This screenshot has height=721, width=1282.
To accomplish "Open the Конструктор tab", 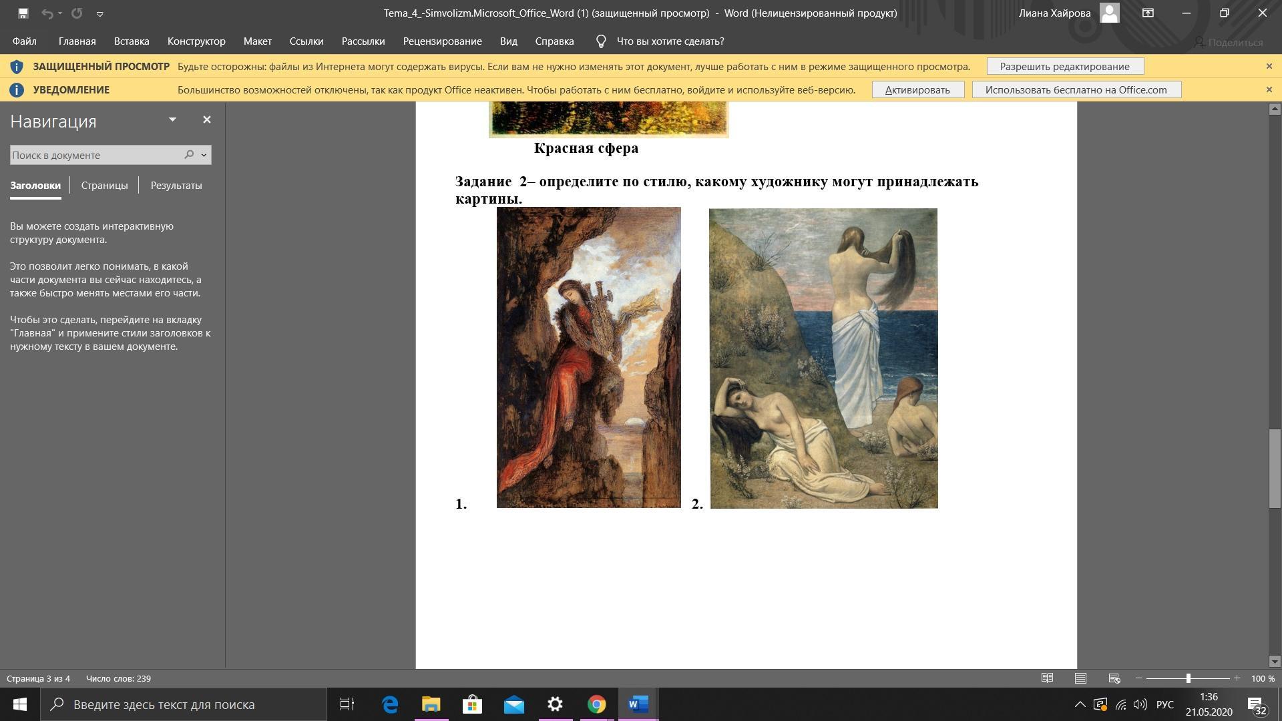I will coord(196,41).
